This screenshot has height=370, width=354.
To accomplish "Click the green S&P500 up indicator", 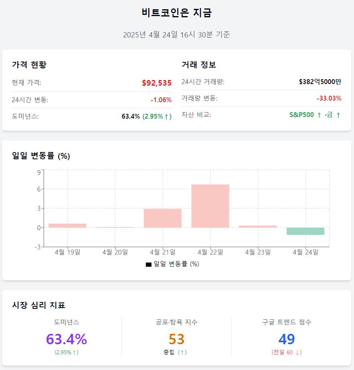I will coord(305,115).
